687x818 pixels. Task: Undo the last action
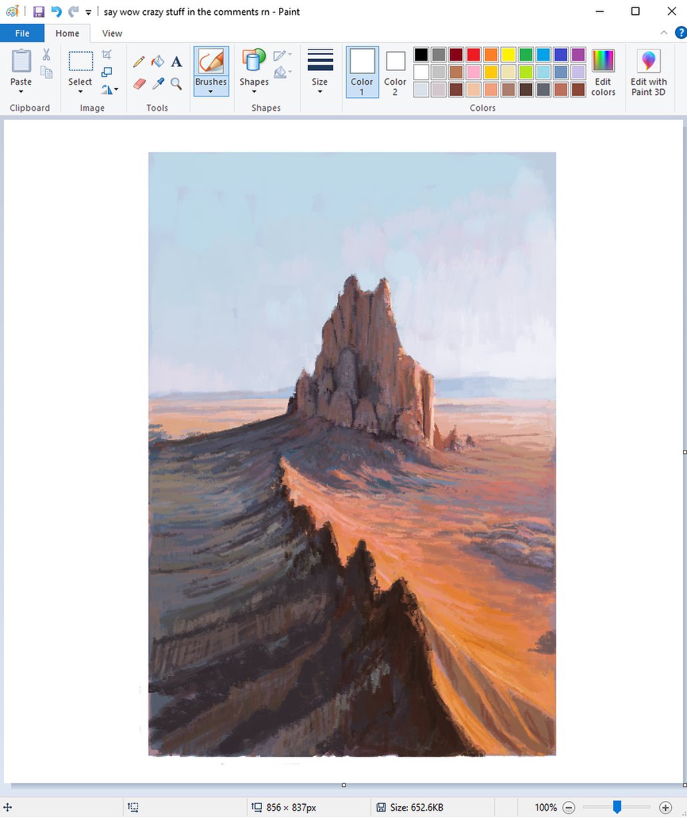coord(56,11)
